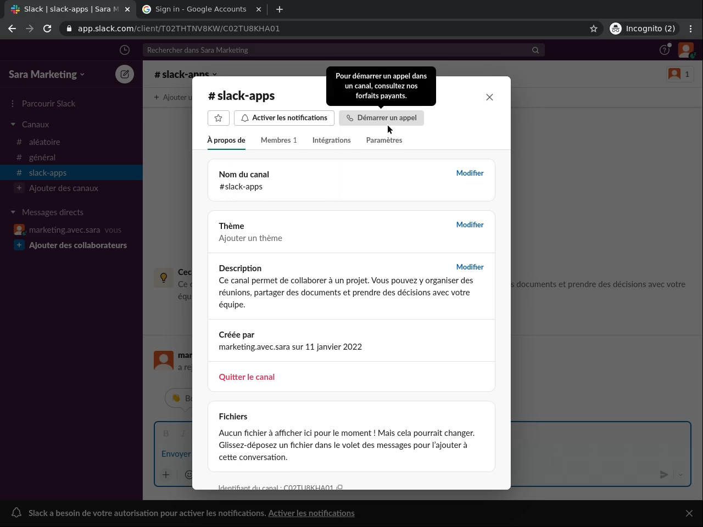
Task: Compose a new message icon
Action: [125, 74]
